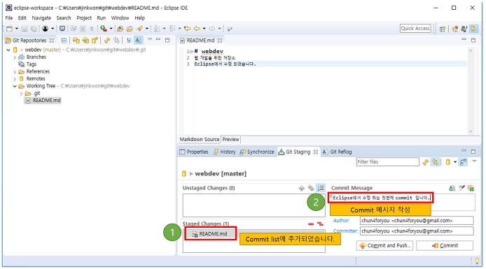This screenshot has width=486, height=269.
Task: Switch to the History tab
Action: 224,152
